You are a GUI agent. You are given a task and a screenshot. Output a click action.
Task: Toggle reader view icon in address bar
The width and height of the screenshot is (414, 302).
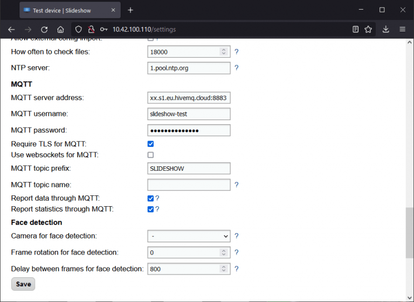[355, 30]
